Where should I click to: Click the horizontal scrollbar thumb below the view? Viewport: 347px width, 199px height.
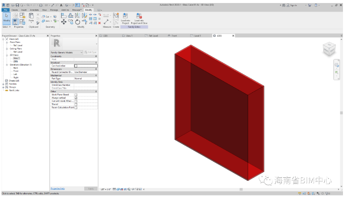[241, 189]
